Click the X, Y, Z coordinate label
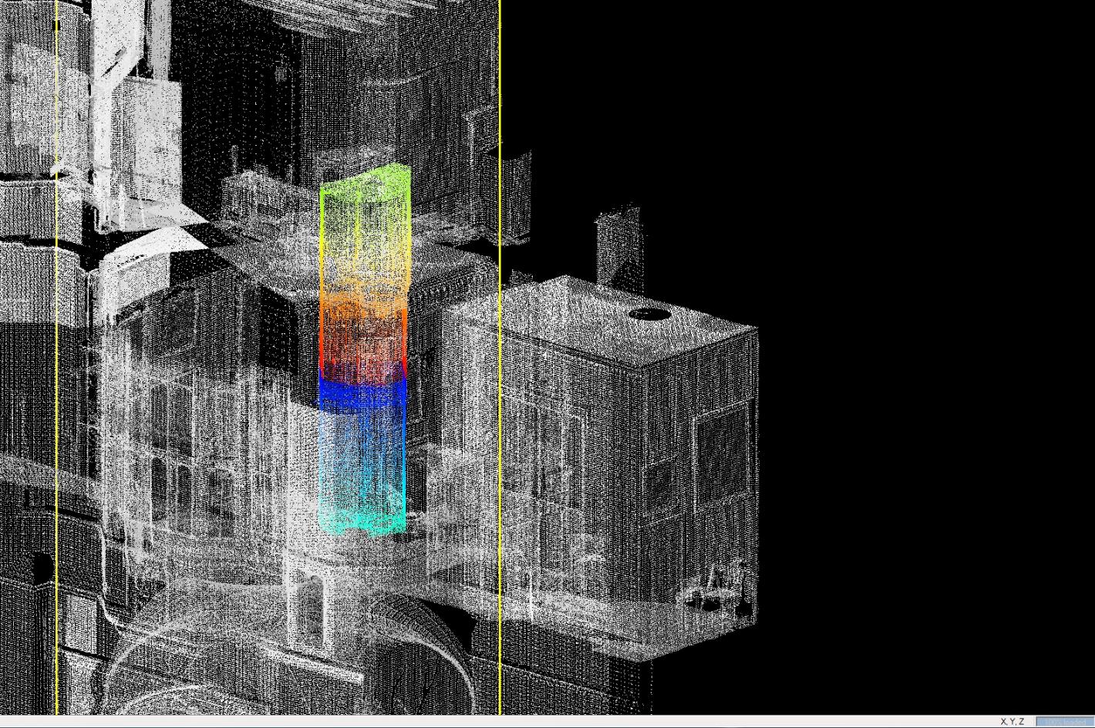The height and width of the screenshot is (728, 1095). tap(1012, 722)
